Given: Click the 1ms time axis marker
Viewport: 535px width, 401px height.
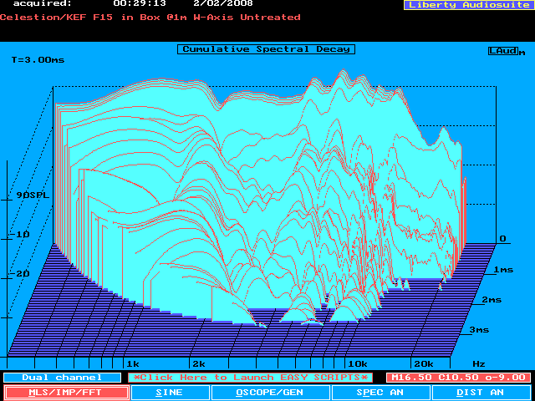Looking at the screenshot, I should (503, 270).
